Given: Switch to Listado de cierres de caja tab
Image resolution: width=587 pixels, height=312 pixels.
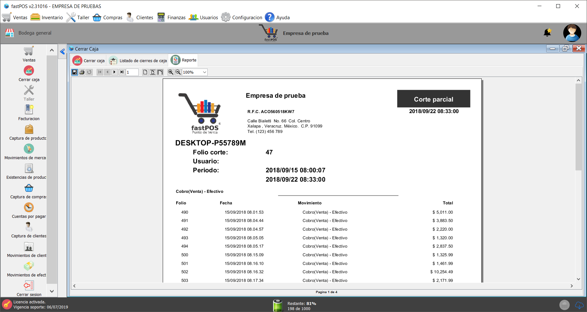Looking at the screenshot, I should tap(138, 61).
